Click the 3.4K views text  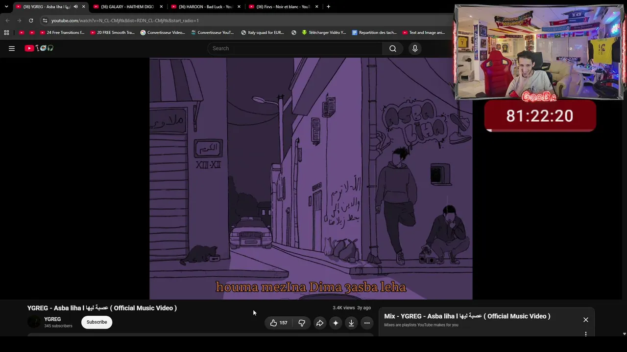click(343, 308)
